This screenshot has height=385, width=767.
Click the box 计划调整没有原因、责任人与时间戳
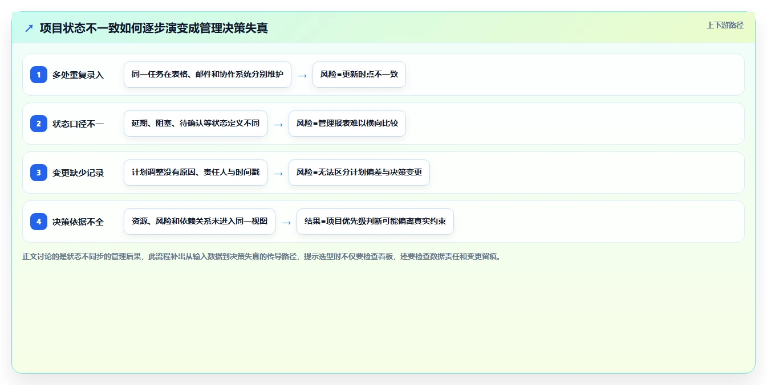(x=196, y=173)
